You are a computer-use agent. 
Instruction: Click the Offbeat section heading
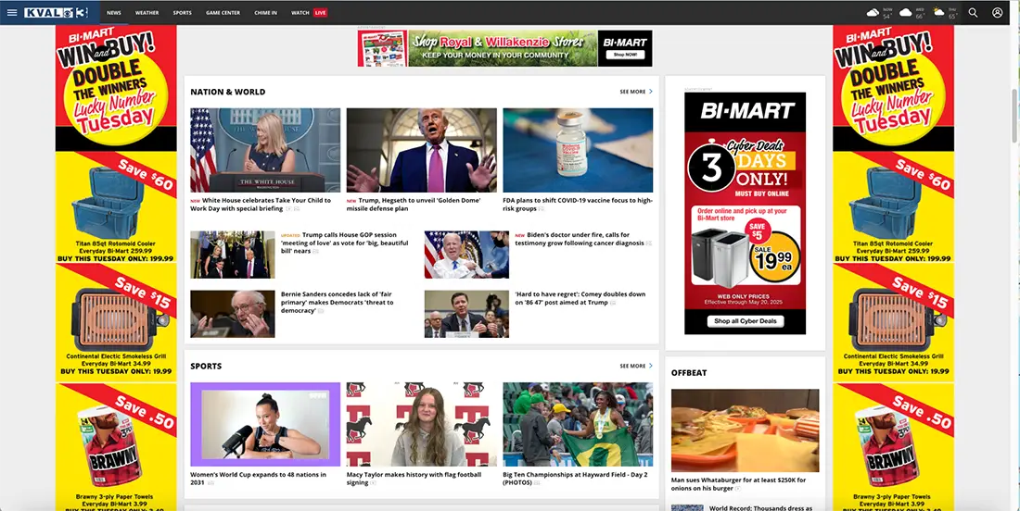tap(689, 373)
